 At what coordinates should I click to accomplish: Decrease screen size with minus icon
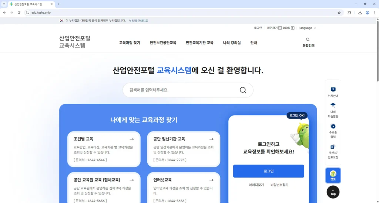pyautogui.click(x=280, y=28)
